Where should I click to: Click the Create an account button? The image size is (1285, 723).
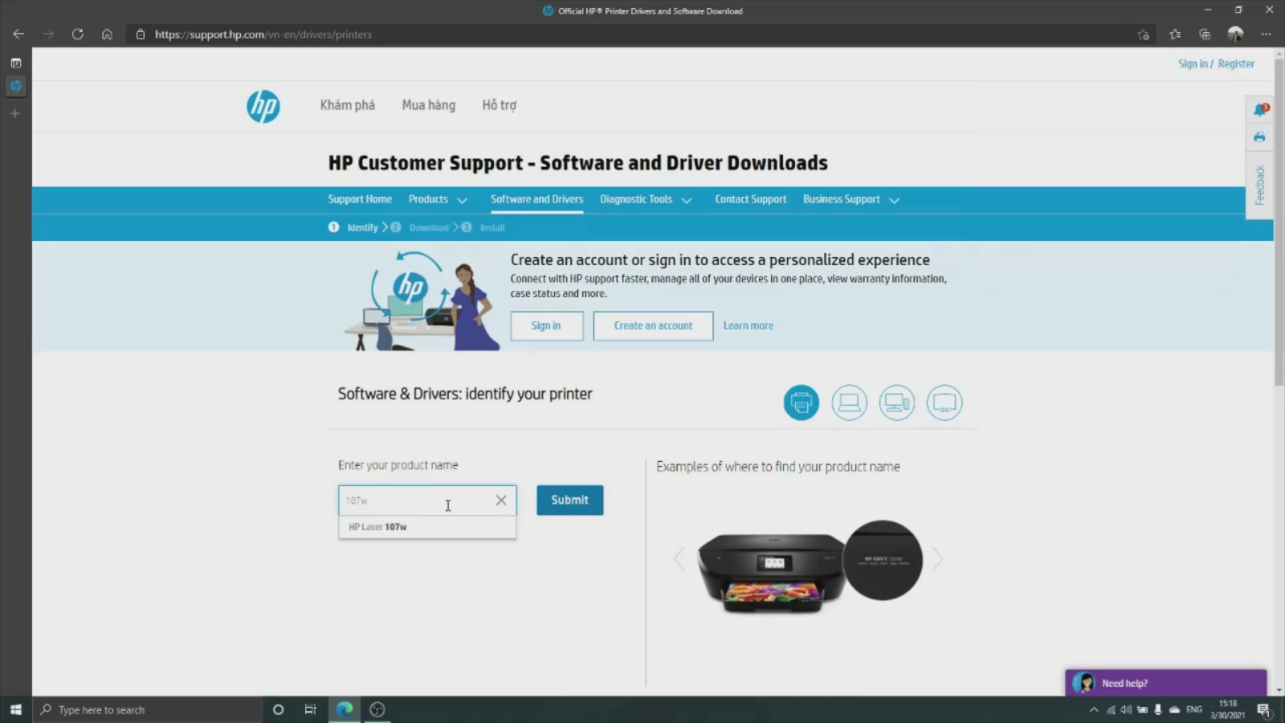(653, 325)
